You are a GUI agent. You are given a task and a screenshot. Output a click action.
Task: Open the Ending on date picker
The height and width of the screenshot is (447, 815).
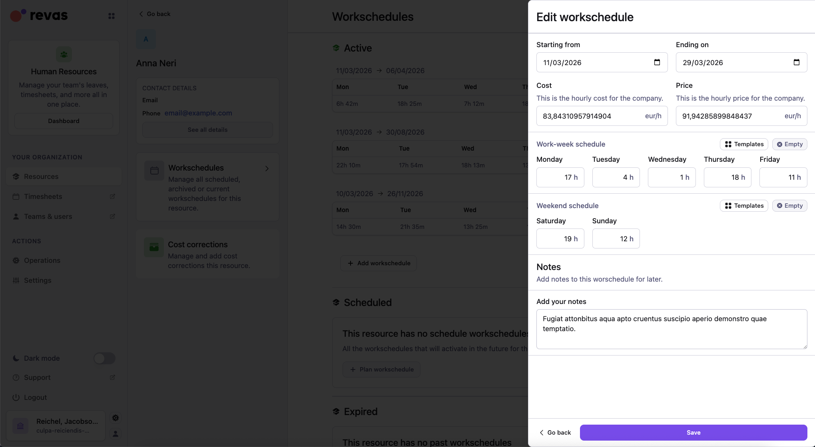(x=796, y=62)
